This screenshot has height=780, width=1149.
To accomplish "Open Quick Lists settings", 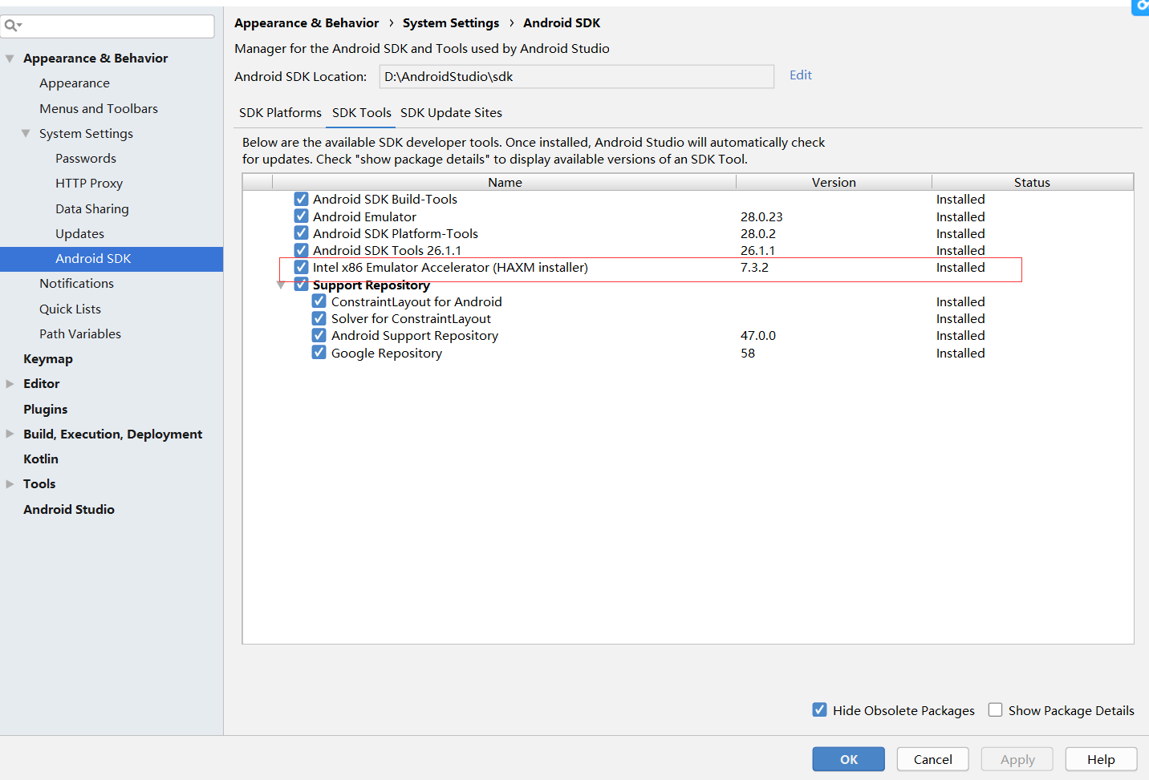I will click(70, 309).
